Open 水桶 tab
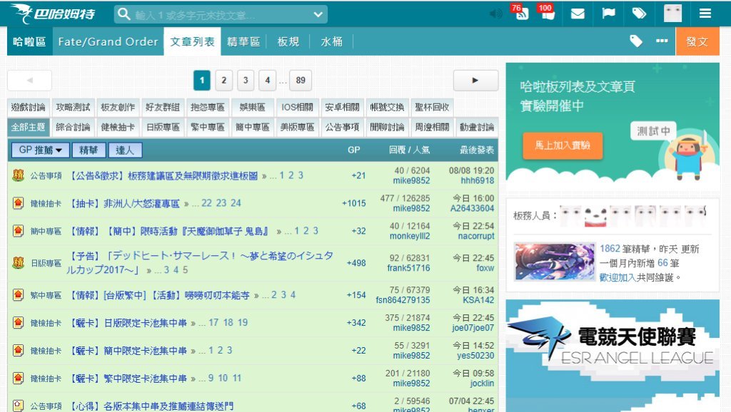731x412 pixels. pyautogui.click(x=331, y=41)
